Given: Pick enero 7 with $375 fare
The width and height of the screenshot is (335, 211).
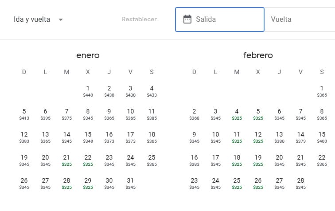Looking at the screenshot, I should tap(66, 114).
